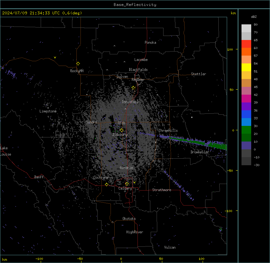Select the yellow diamond marker below Cochrane
270x263 pixels.
tap(106, 185)
